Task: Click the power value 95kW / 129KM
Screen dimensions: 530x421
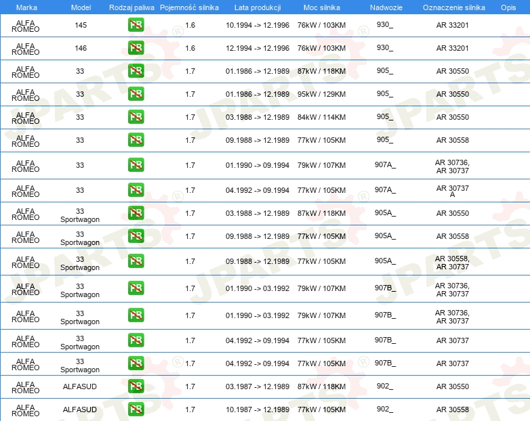Action: 321,94
